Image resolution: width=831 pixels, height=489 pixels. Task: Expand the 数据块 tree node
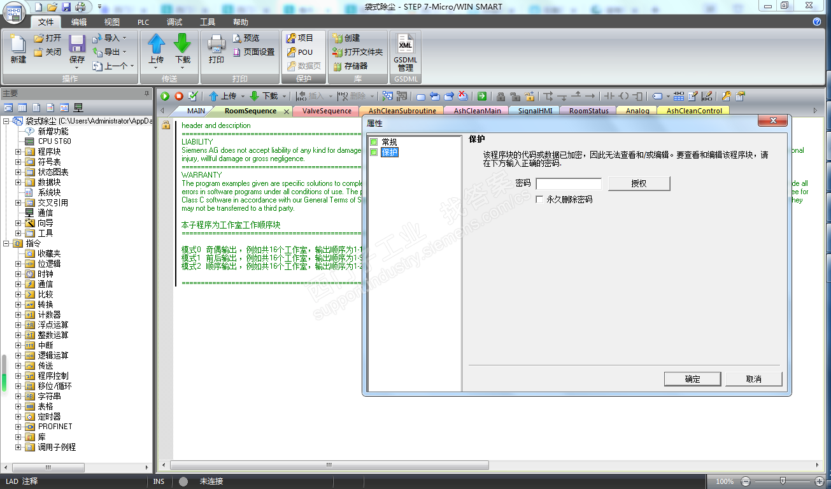tap(18, 182)
